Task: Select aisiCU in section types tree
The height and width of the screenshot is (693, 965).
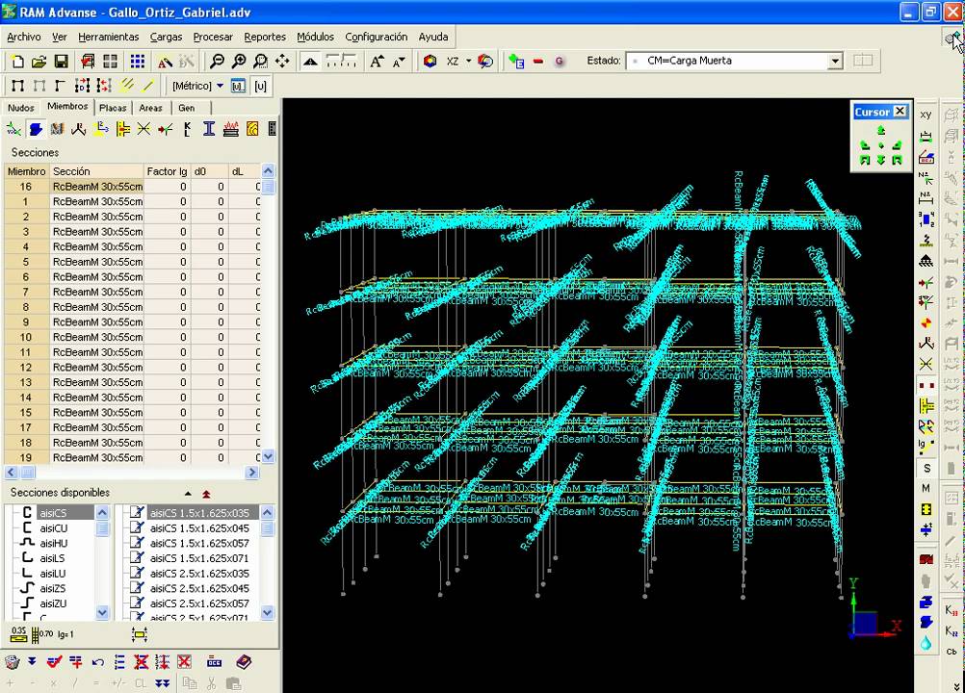Action: 54,528
